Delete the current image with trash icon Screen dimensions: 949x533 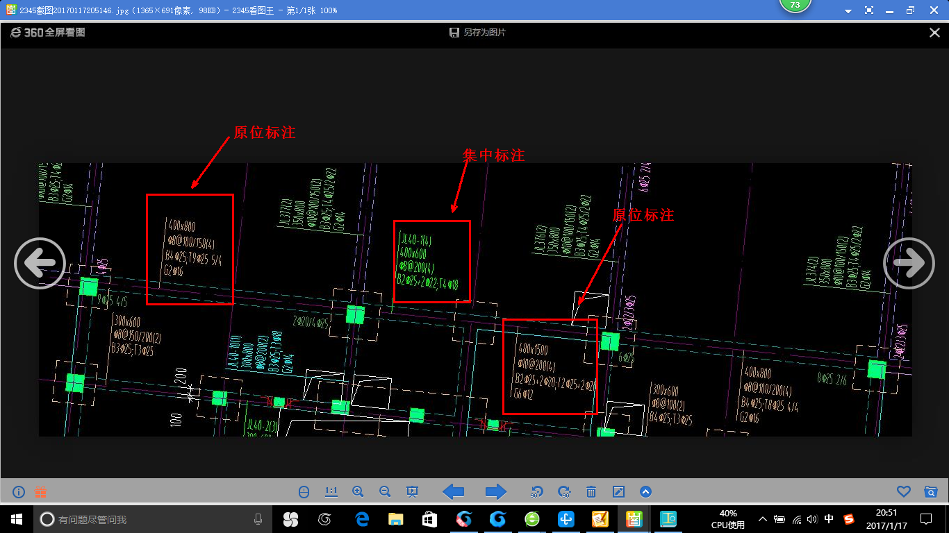click(x=591, y=492)
